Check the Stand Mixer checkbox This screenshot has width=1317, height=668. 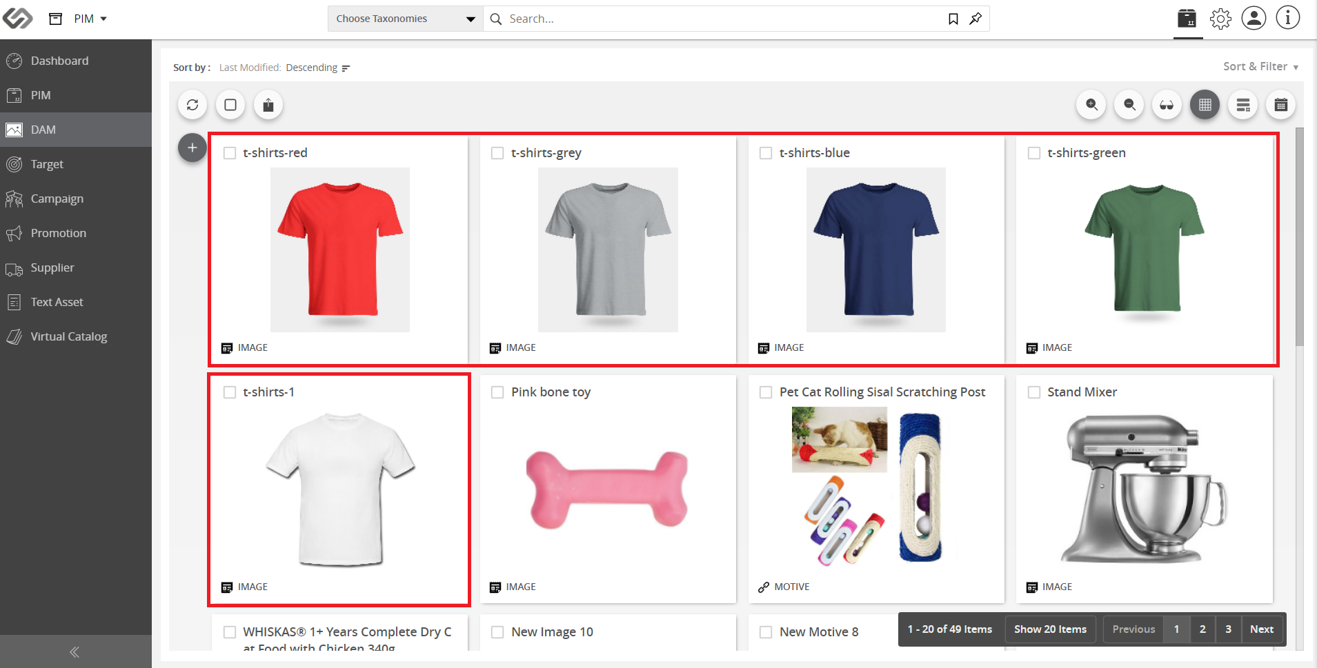[x=1034, y=392]
